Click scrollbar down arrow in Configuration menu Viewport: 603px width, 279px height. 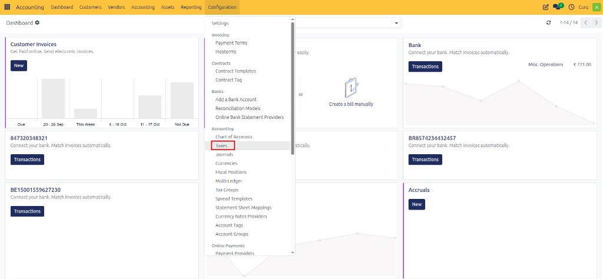293,253
